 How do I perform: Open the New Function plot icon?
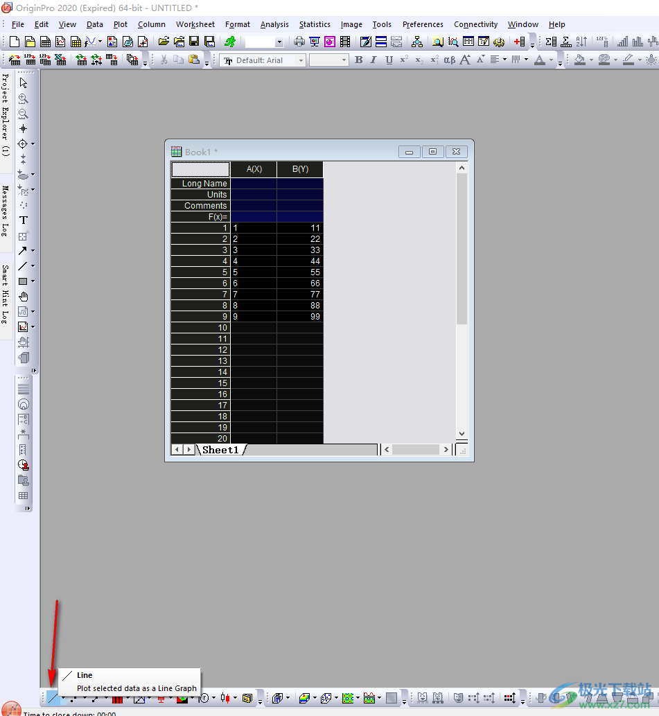coord(90,42)
